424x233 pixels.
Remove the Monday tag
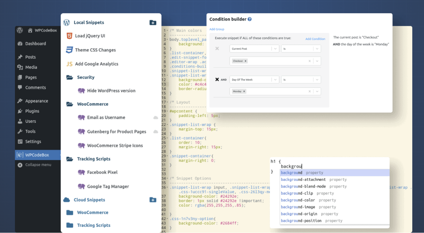pos(244,92)
